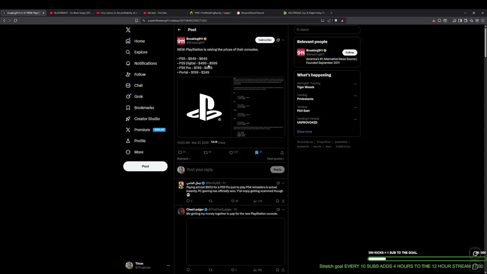
Task: Switch to KILLSTREAM browser tab
Action: [x=304, y=13]
